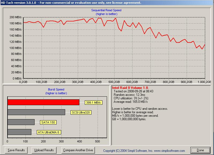This screenshot has width=214, height=155.
Task: Click the Random access 12.3ms text
Action: coord(129,95)
